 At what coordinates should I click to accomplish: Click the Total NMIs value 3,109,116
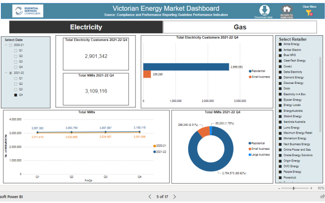(x=96, y=91)
